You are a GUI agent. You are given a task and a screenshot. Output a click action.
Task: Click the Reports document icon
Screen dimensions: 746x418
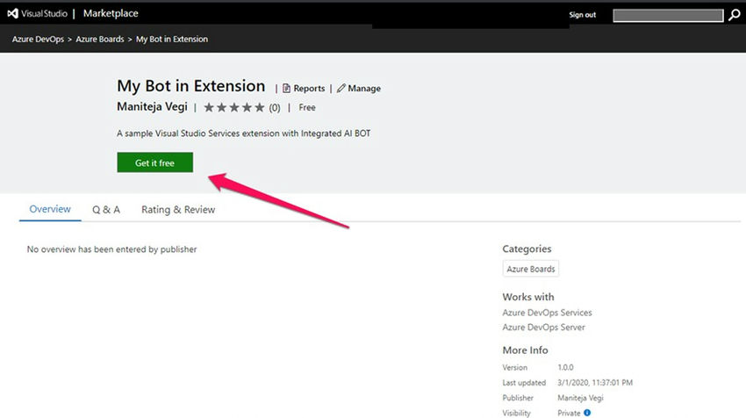pos(286,89)
